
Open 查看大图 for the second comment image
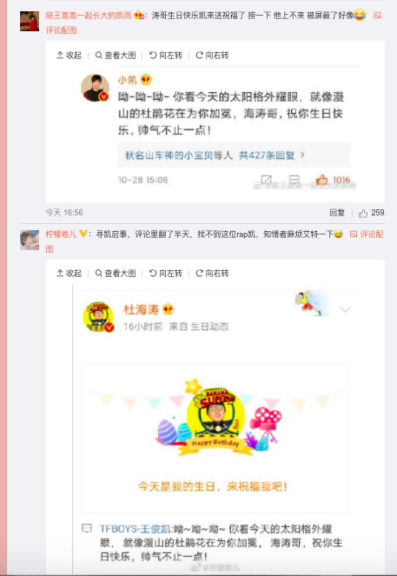pyautogui.click(x=116, y=273)
